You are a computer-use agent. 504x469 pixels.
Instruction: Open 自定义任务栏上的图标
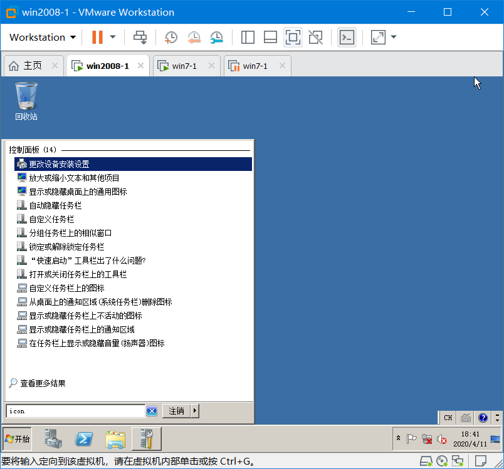133,288
